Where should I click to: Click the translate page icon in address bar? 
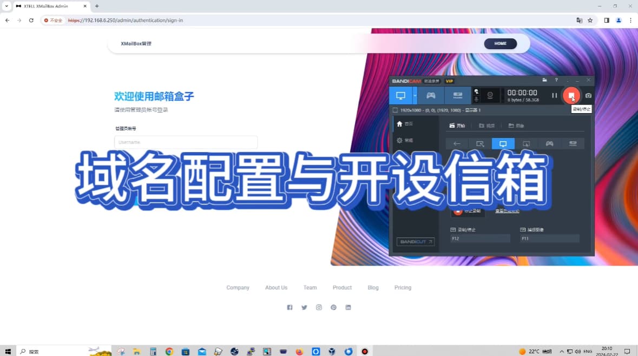tap(580, 21)
